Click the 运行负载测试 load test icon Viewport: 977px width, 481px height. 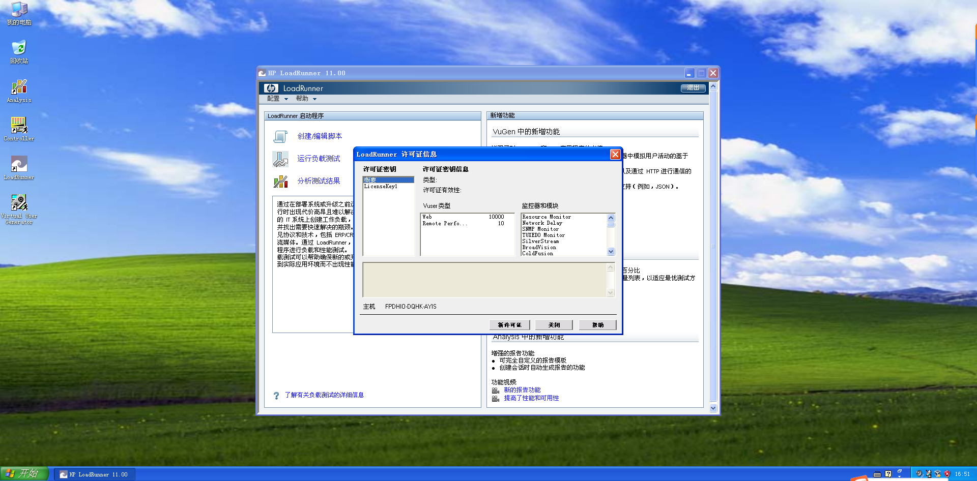click(x=280, y=159)
